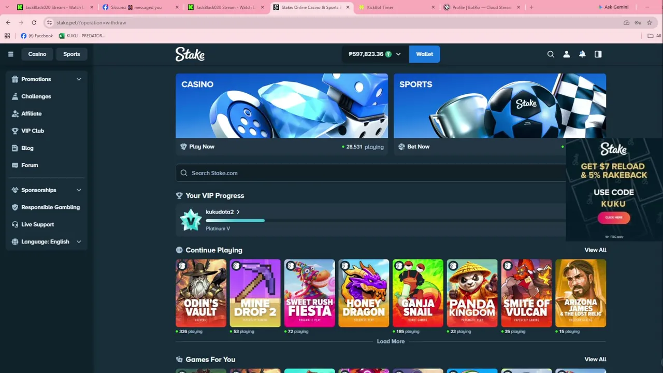Open Ganja Snail game
The width and height of the screenshot is (663, 373).
click(x=418, y=293)
